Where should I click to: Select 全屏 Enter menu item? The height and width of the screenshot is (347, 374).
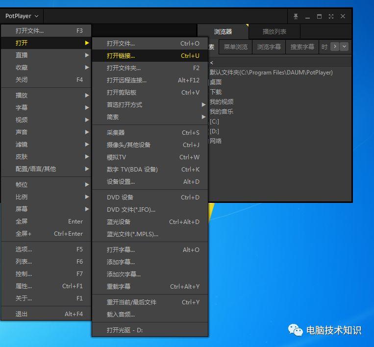tap(46, 222)
